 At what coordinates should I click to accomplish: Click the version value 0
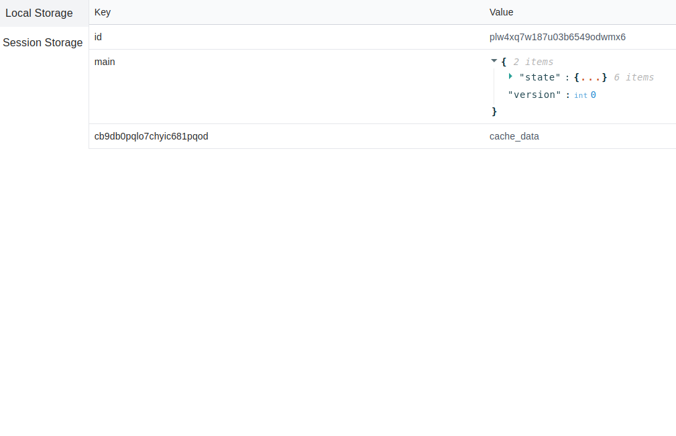[594, 95]
